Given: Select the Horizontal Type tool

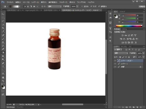Looking at the screenshot, I should [x=3, y=67].
